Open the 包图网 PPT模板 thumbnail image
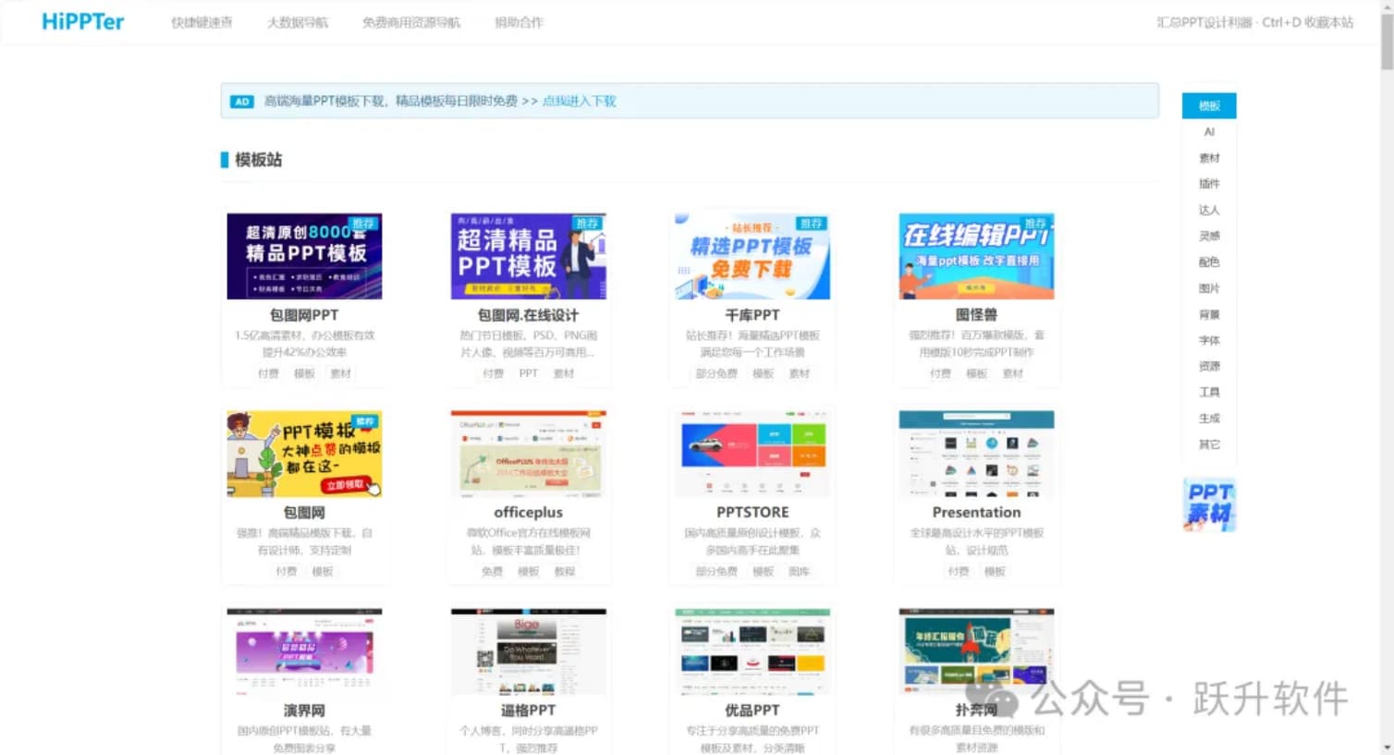The width and height of the screenshot is (1394, 755). coord(304,454)
